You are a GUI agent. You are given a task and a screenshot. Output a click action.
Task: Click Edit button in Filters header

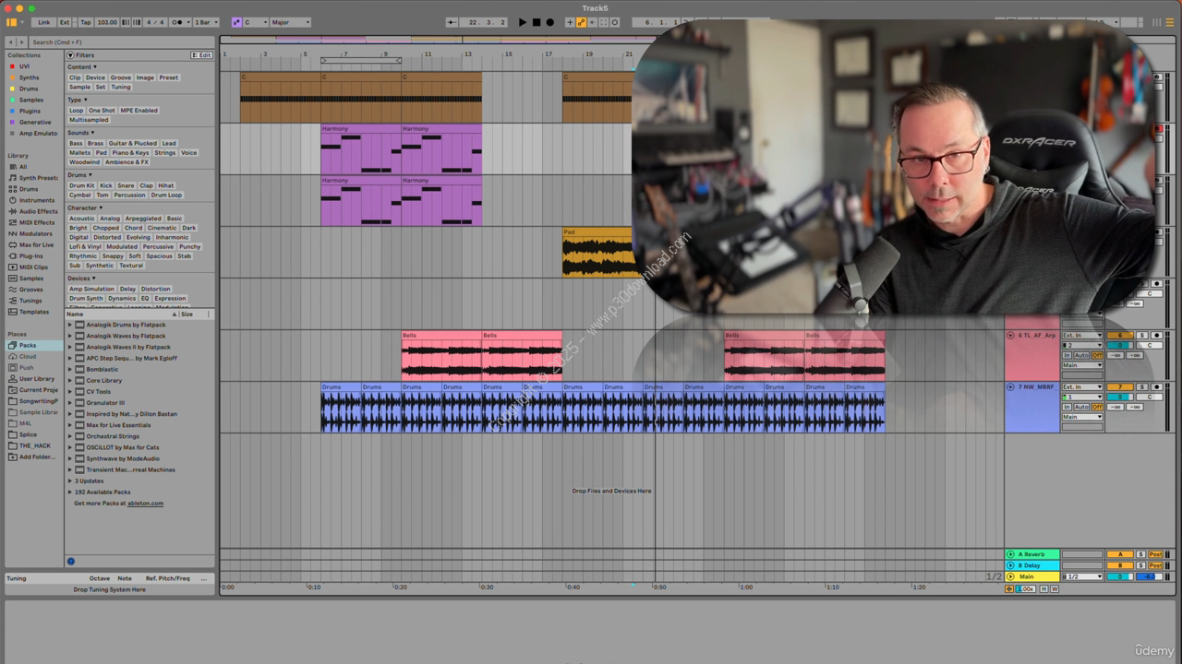[201, 55]
